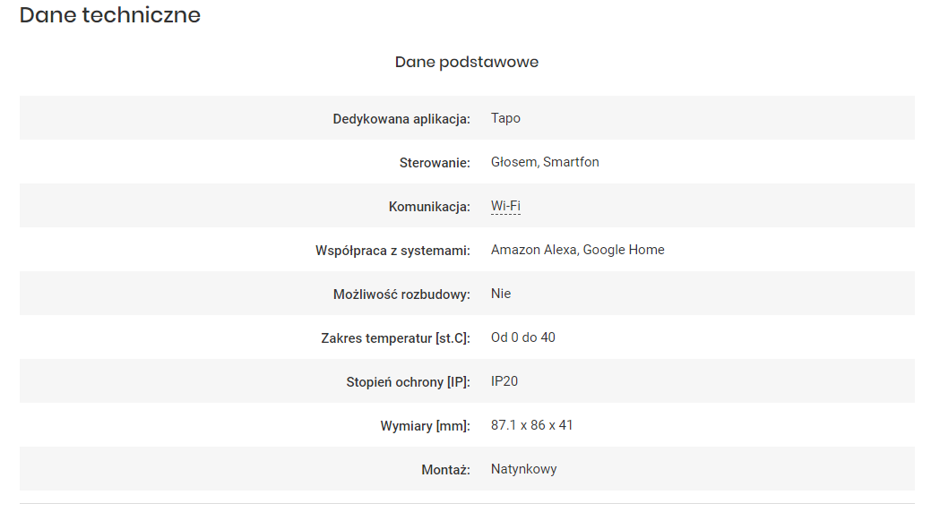Viewport: 931px width, 512px height.
Task: Click the "Zakres temperatur [st.C]:" label
Action: (395, 338)
